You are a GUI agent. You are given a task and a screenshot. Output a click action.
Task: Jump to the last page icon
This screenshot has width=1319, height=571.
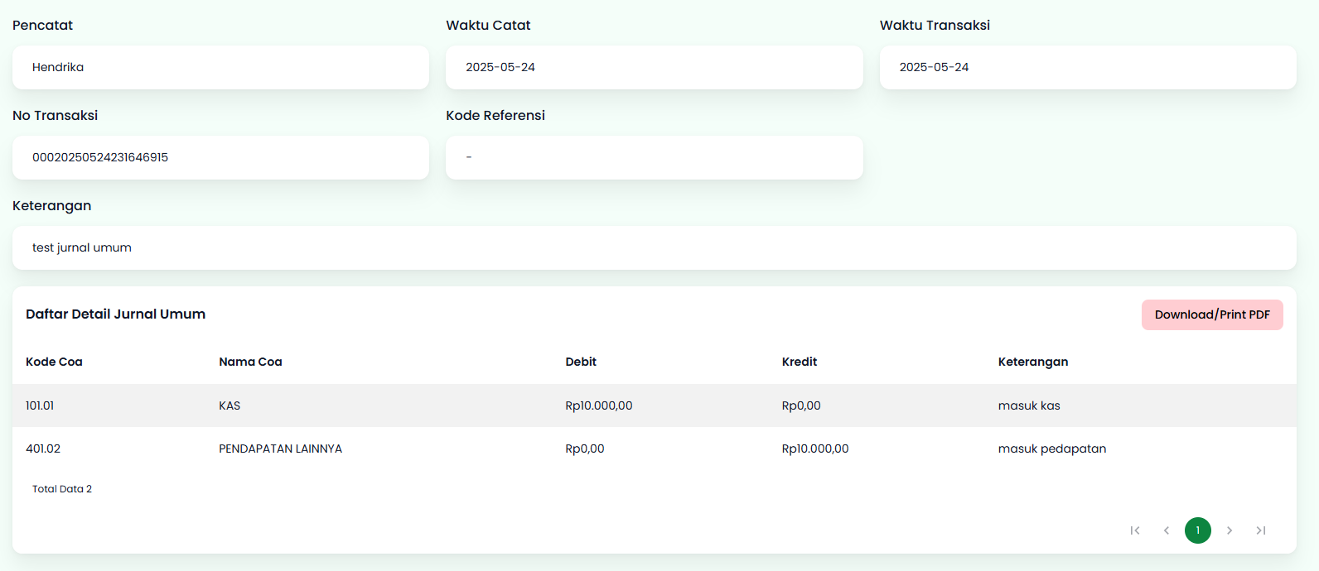coord(1261,530)
